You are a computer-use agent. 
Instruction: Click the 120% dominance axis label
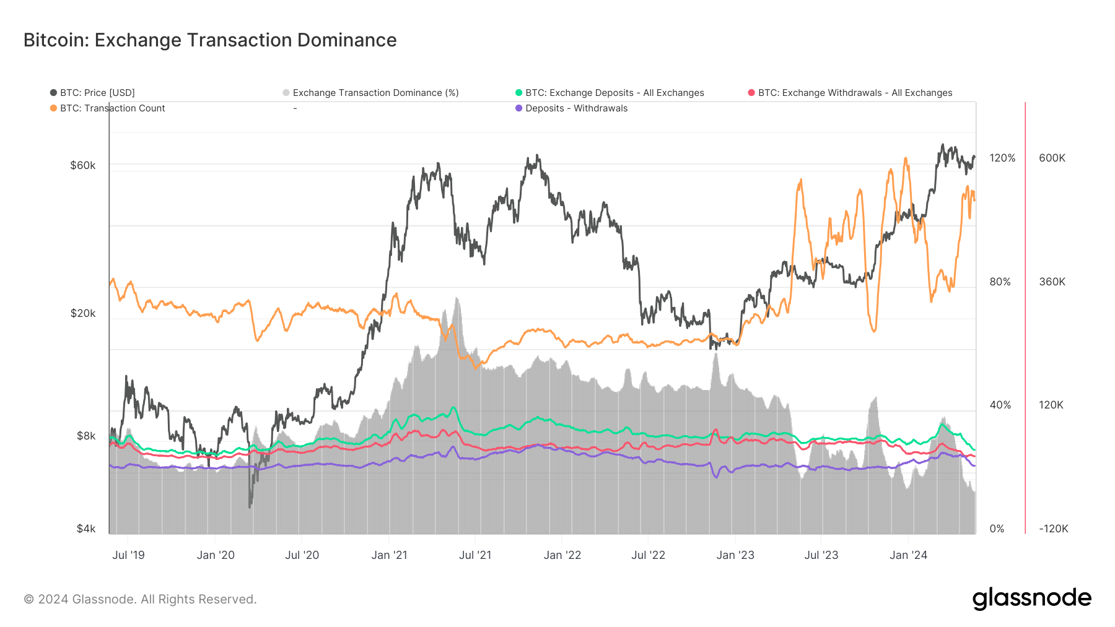pos(1002,158)
